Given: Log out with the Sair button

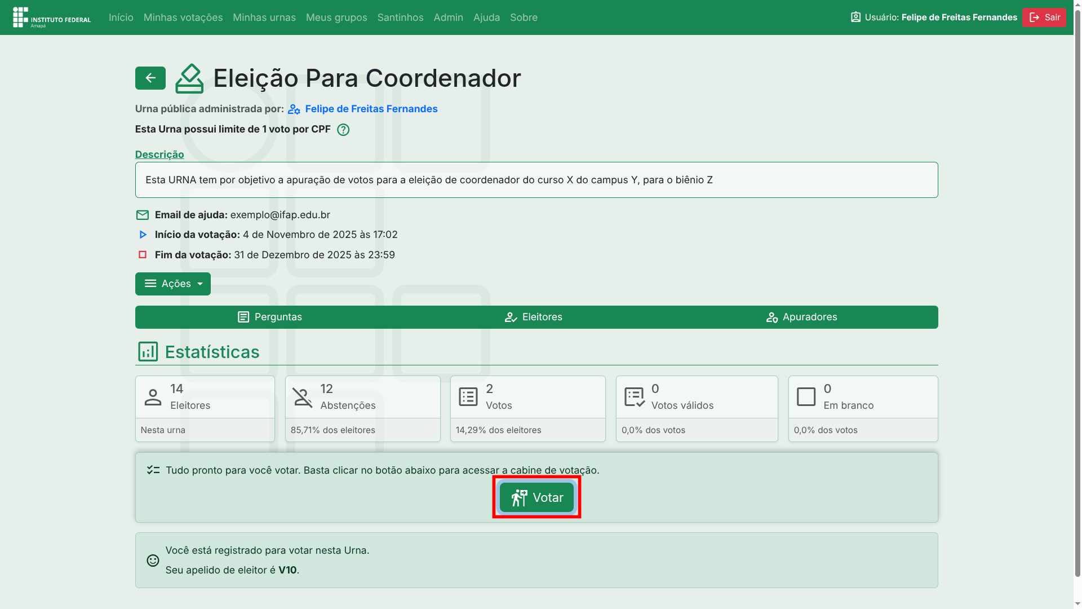Looking at the screenshot, I should (1044, 17).
